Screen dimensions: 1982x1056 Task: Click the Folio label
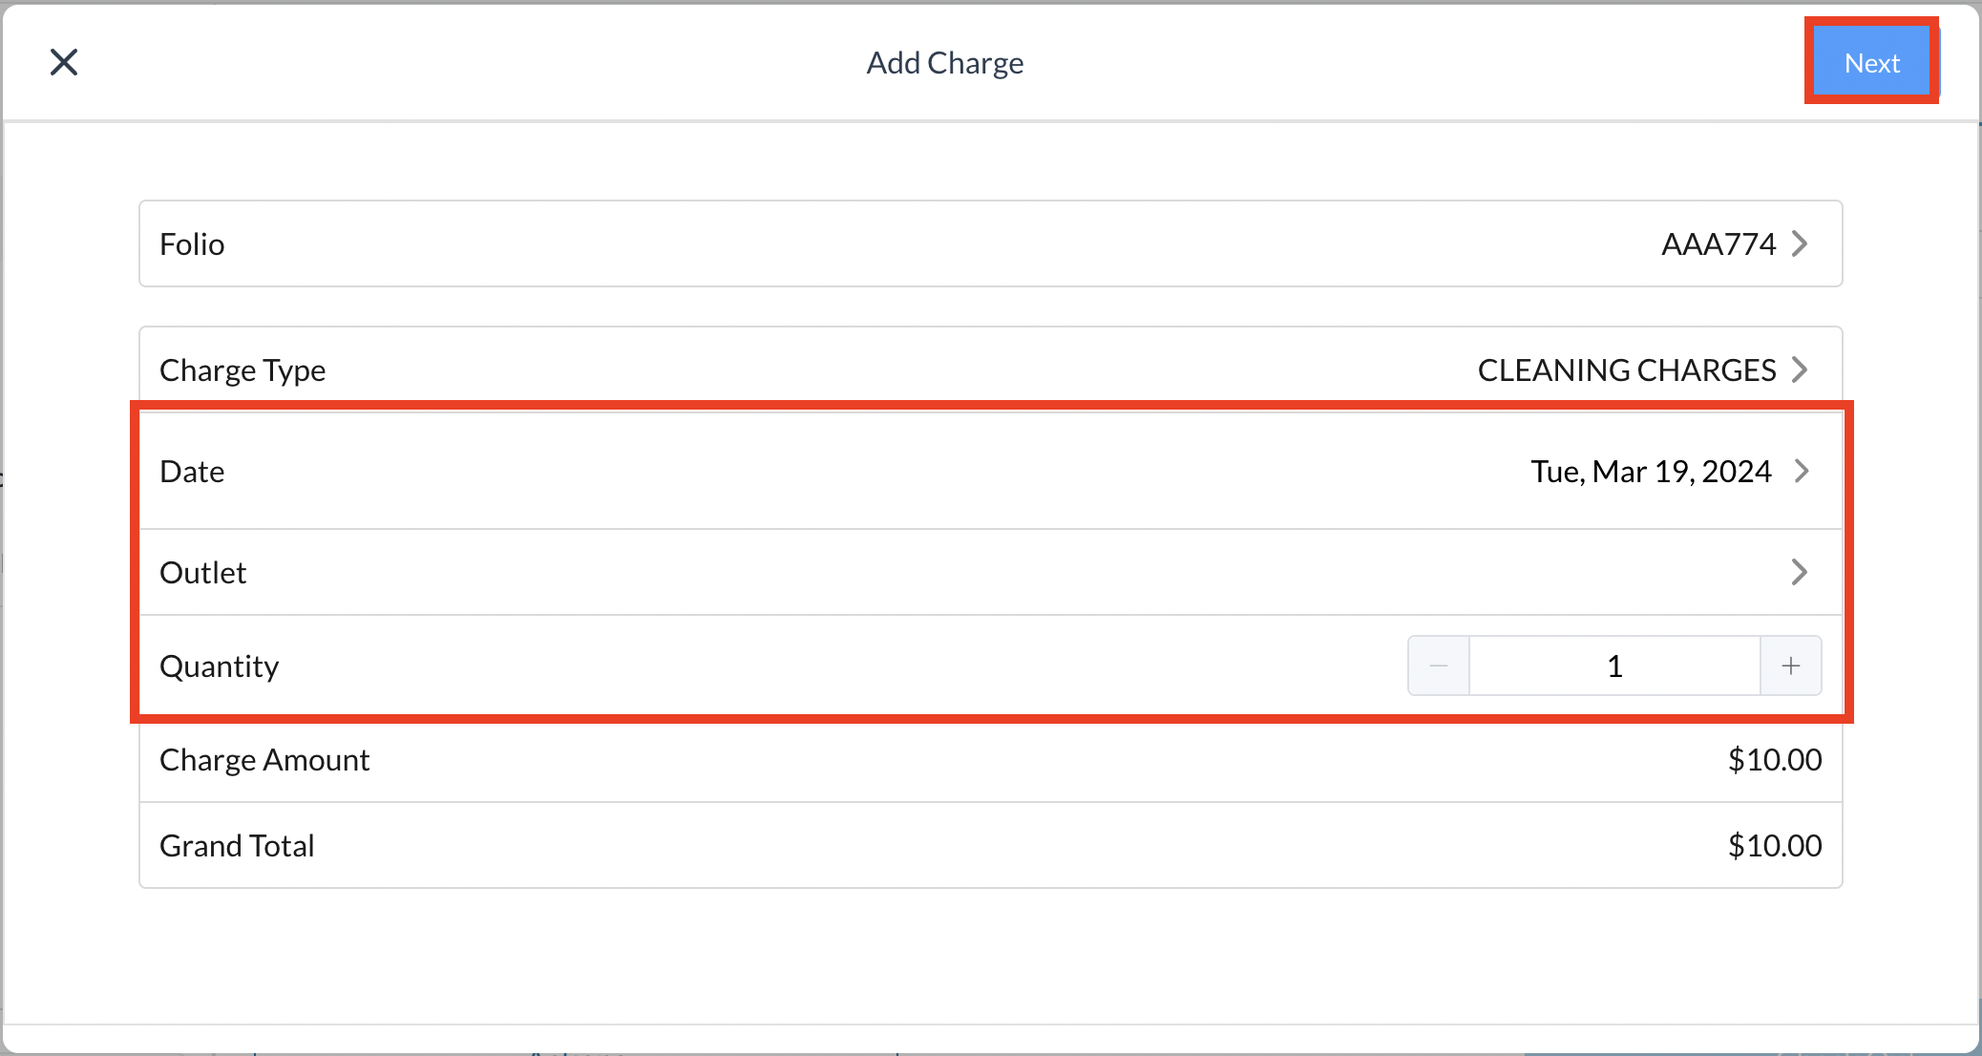tap(192, 244)
